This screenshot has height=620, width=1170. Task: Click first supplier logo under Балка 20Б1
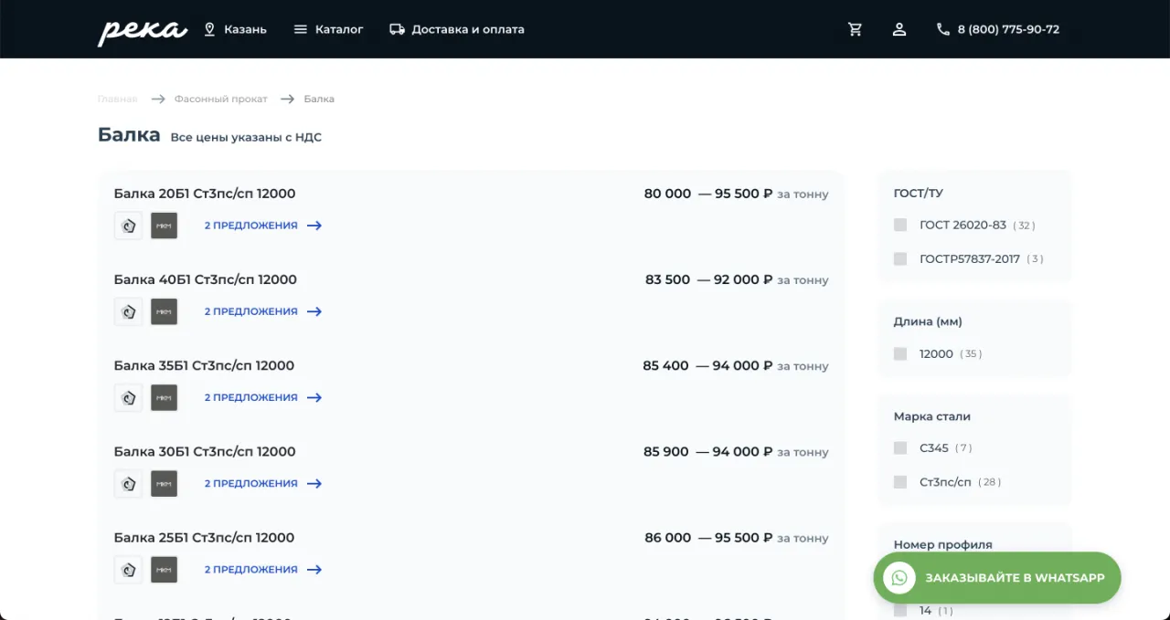coord(128,226)
